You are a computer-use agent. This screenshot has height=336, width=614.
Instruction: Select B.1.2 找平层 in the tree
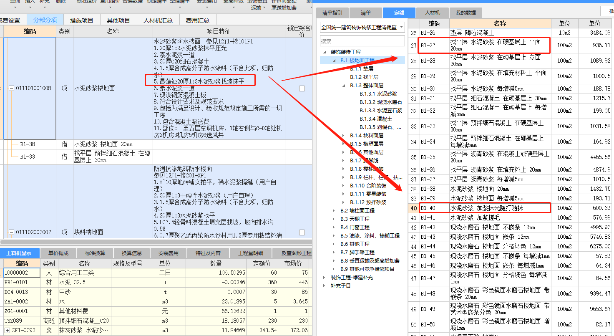click(364, 77)
